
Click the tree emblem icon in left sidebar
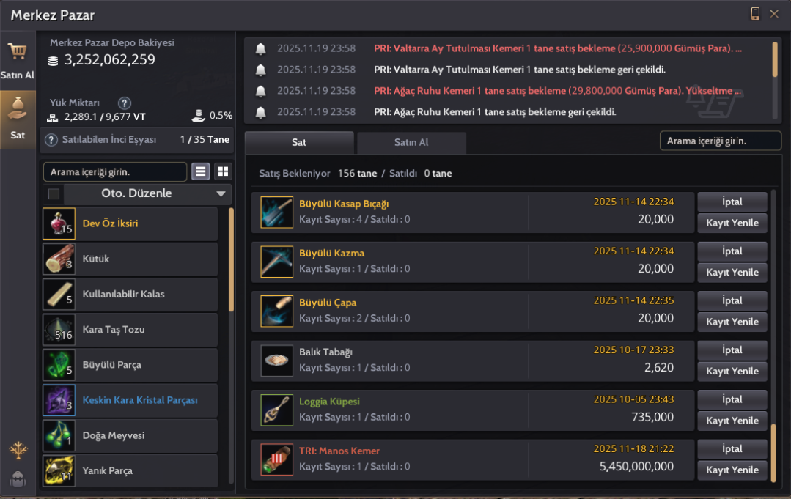coord(18,451)
